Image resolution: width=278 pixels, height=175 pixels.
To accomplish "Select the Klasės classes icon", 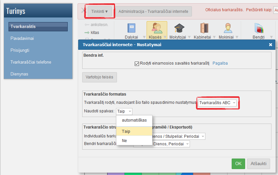I will [156, 28].
